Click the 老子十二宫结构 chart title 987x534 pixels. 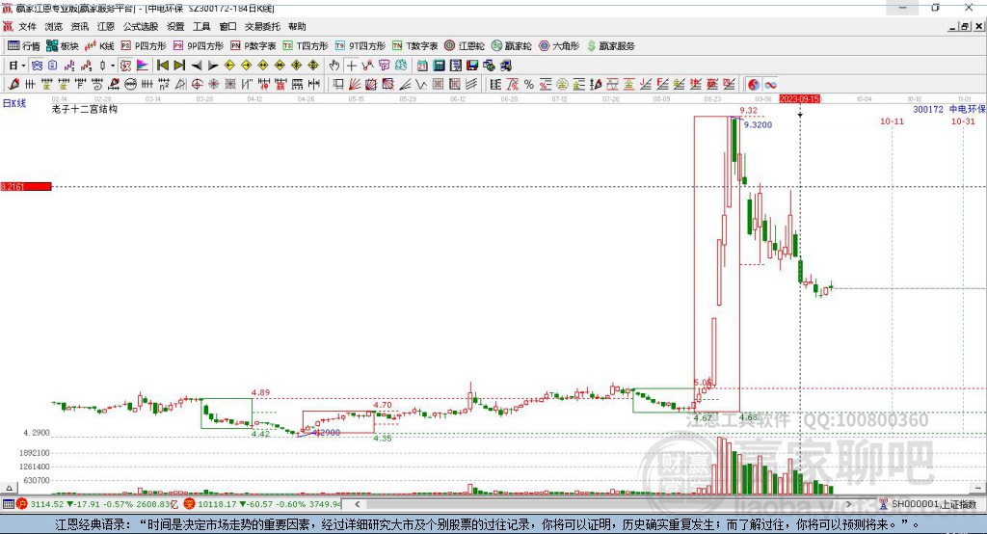(x=85, y=109)
